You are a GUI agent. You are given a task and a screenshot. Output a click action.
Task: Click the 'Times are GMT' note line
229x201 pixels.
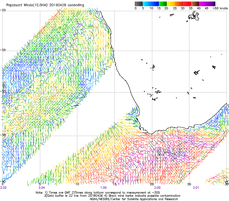pyautogui.click(x=97, y=193)
